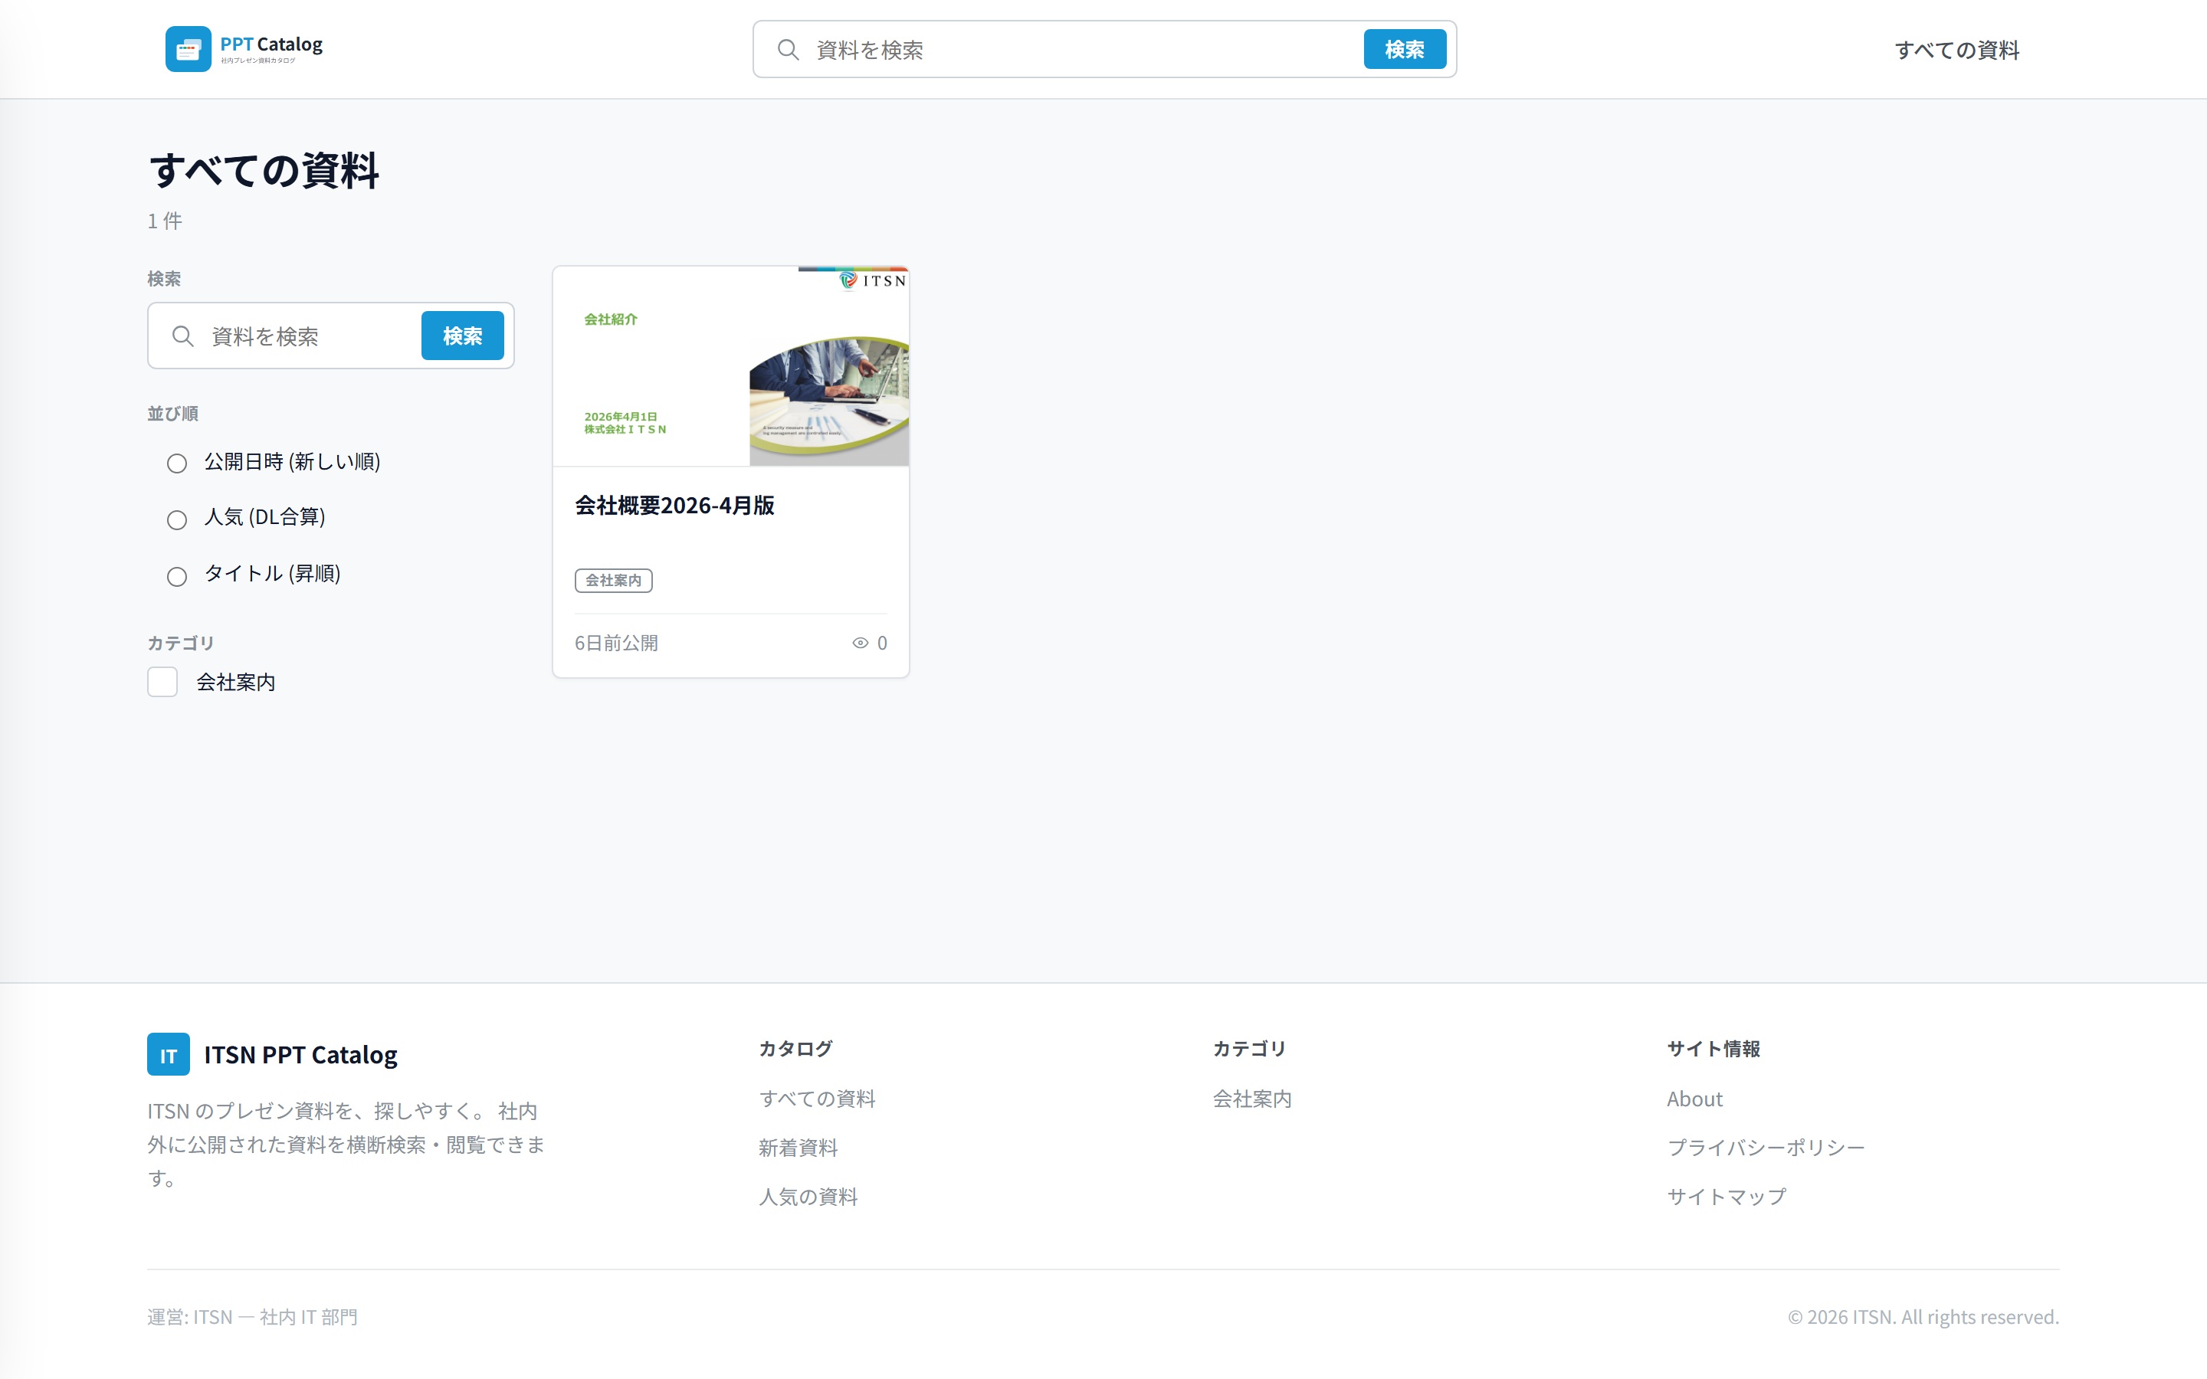Click the sidebar search magnifier icon
2207x1379 pixels.
point(183,336)
